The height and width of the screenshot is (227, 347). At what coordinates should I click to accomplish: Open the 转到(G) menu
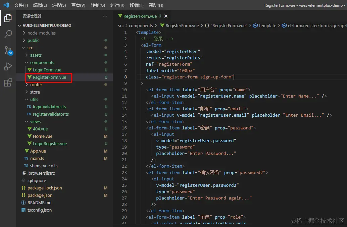[98, 5]
